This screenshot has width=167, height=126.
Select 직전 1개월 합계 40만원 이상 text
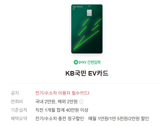(x=62, y=110)
